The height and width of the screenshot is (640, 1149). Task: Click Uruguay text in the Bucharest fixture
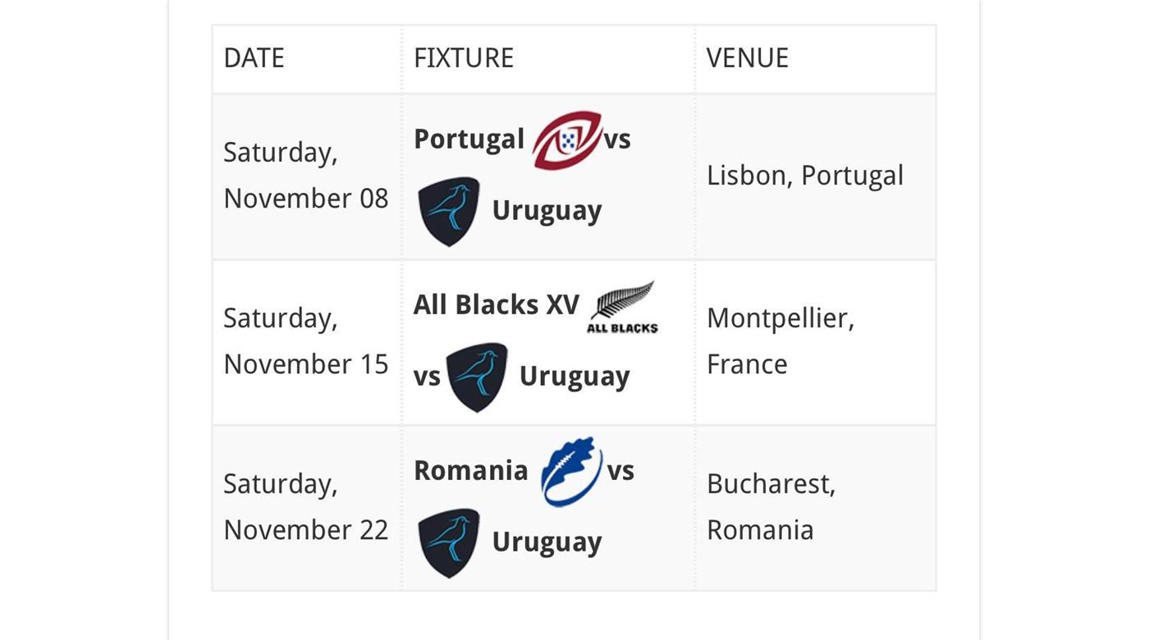tap(547, 542)
